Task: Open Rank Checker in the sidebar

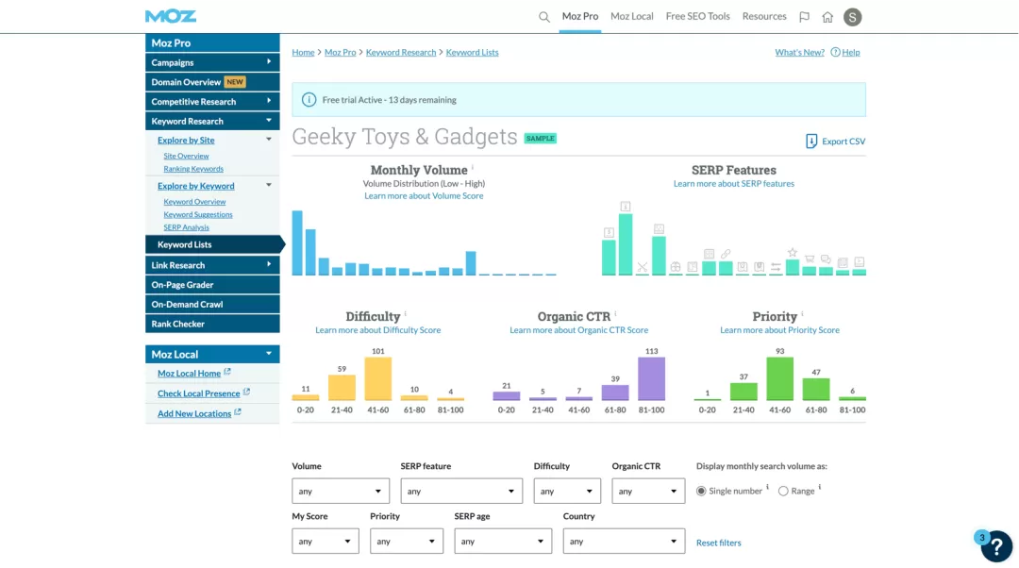Action: pos(212,324)
